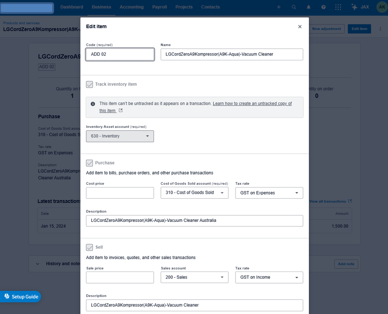Click the ADD 02 code badge on the page
The width and height of the screenshot is (388, 314).
46,67
